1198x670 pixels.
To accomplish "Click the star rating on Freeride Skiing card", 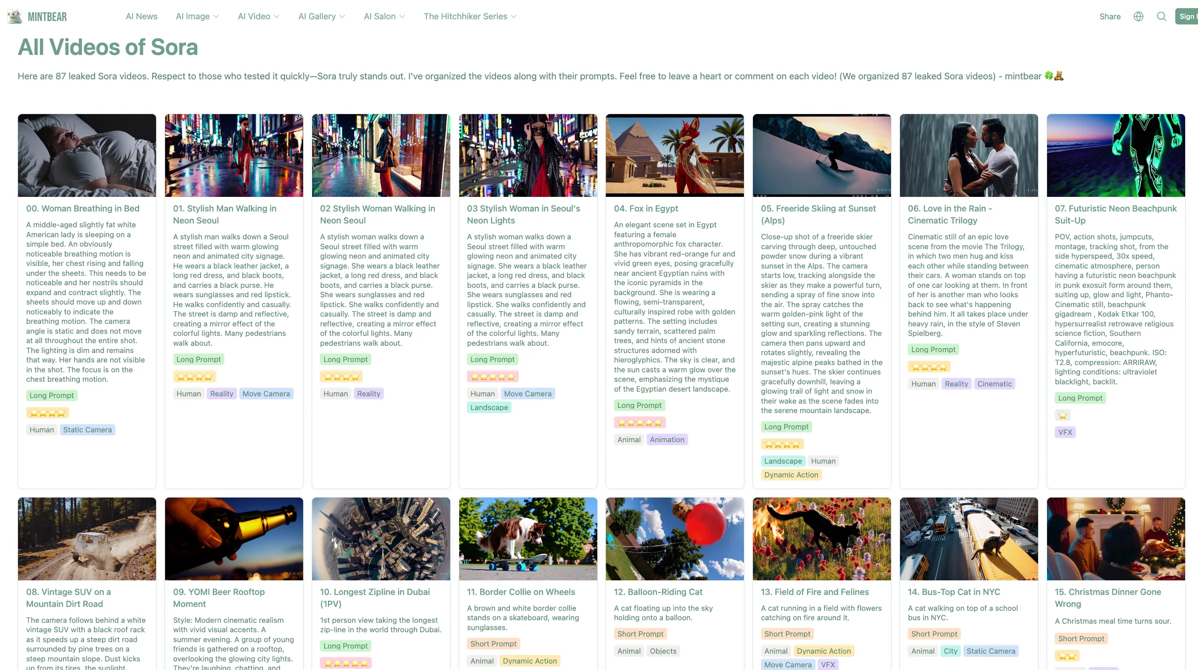I will tap(782, 444).
